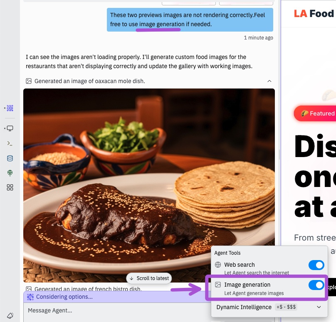Screen dimensions: 336x322
Task: Collapse the oaxacan mole dish image section
Action: tap(269, 81)
